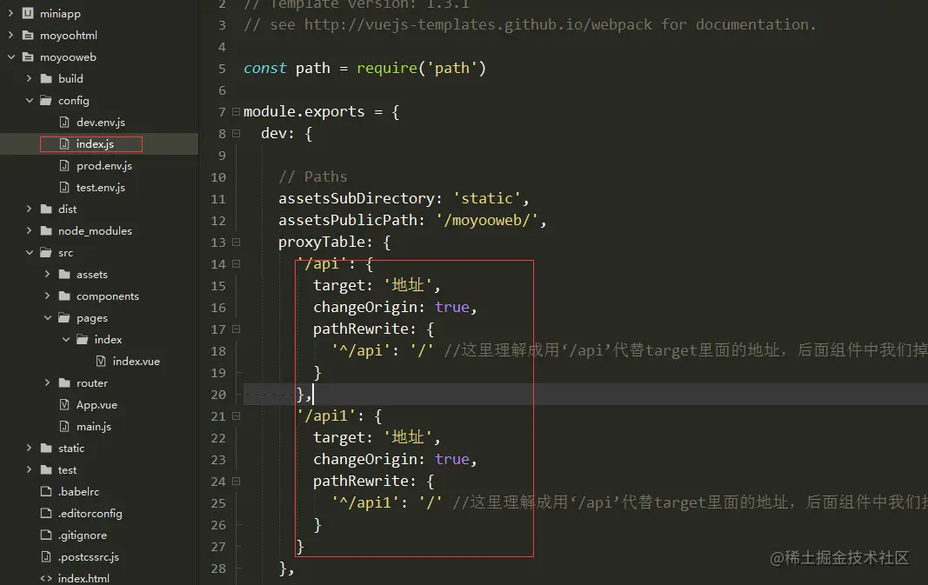Screen dimensions: 928x585
Task: Click the test.env.js file icon
Action: 64,187
